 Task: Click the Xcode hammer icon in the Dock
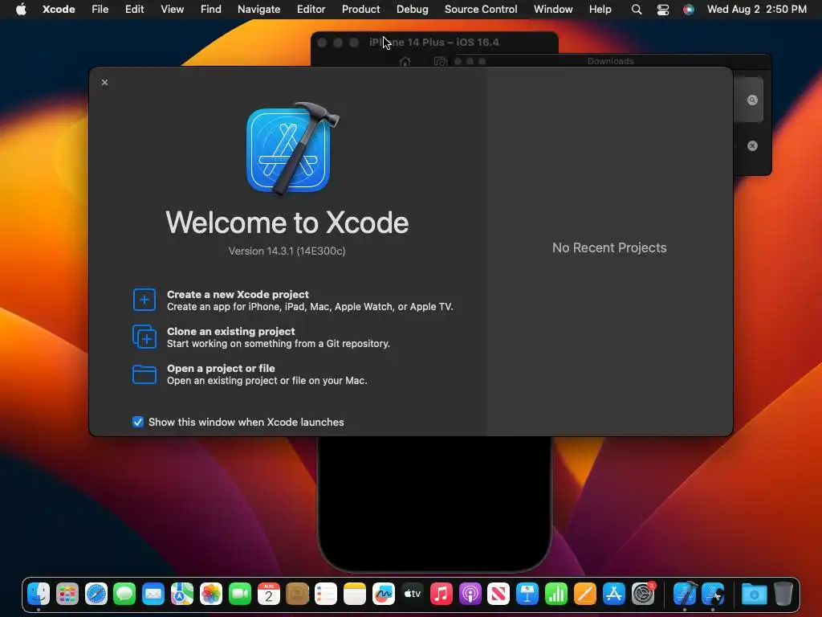[685, 594]
